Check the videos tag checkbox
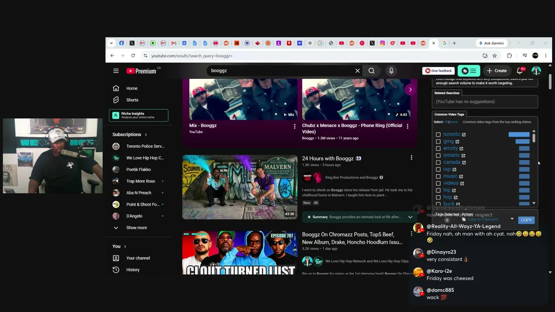 pos(438,183)
